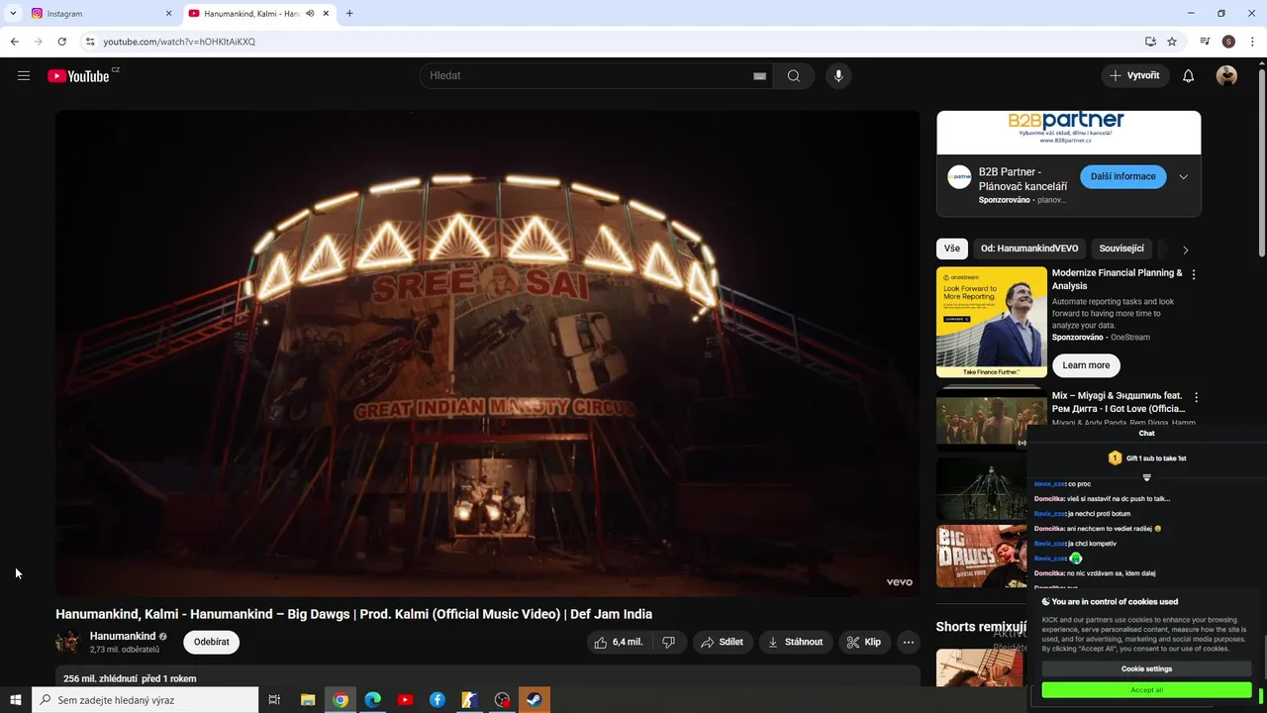Mute the tab via speaker icon
This screenshot has width=1267, height=713.
(x=310, y=14)
